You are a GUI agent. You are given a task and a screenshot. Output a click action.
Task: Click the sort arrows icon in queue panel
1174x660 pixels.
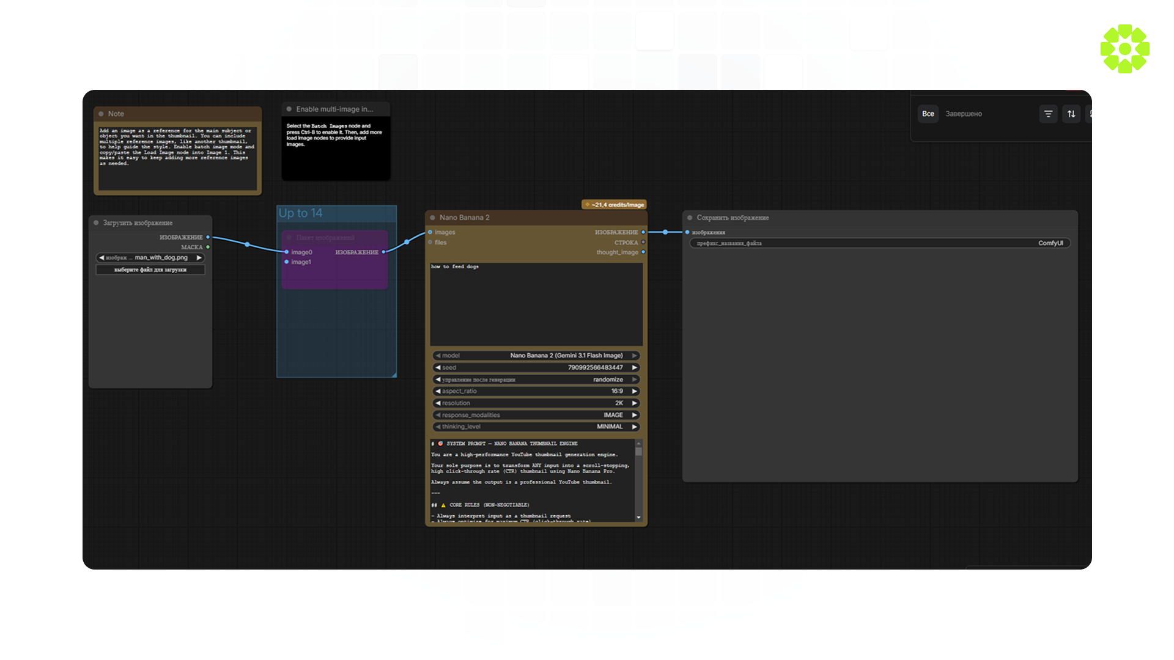pyautogui.click(x=1071, y=114)
